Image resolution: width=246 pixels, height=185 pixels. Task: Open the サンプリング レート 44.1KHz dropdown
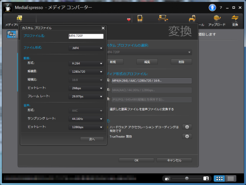[86, 119]
